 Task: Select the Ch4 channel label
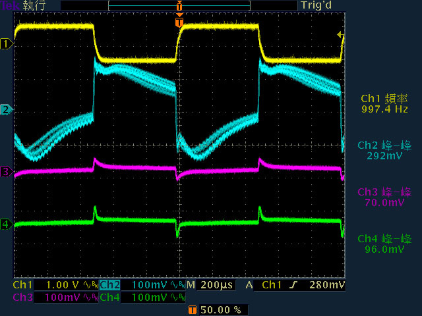tap(110, 298)
